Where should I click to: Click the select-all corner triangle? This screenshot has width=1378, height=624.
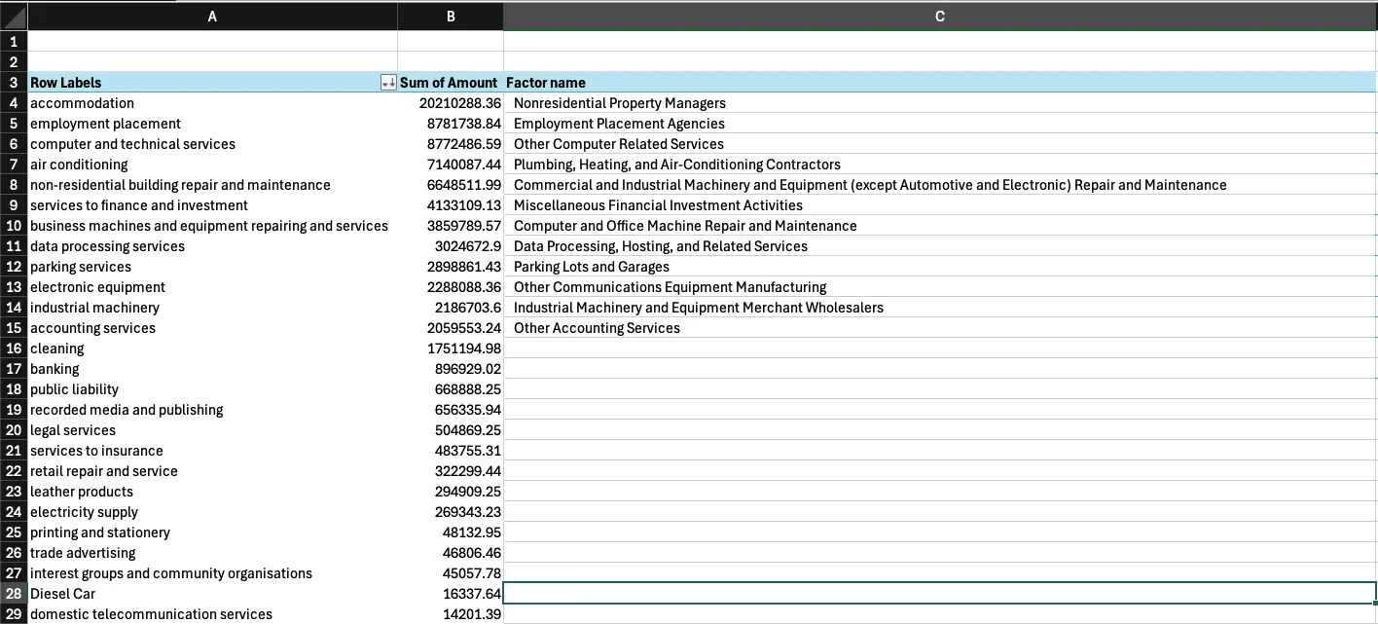point(14,16)
